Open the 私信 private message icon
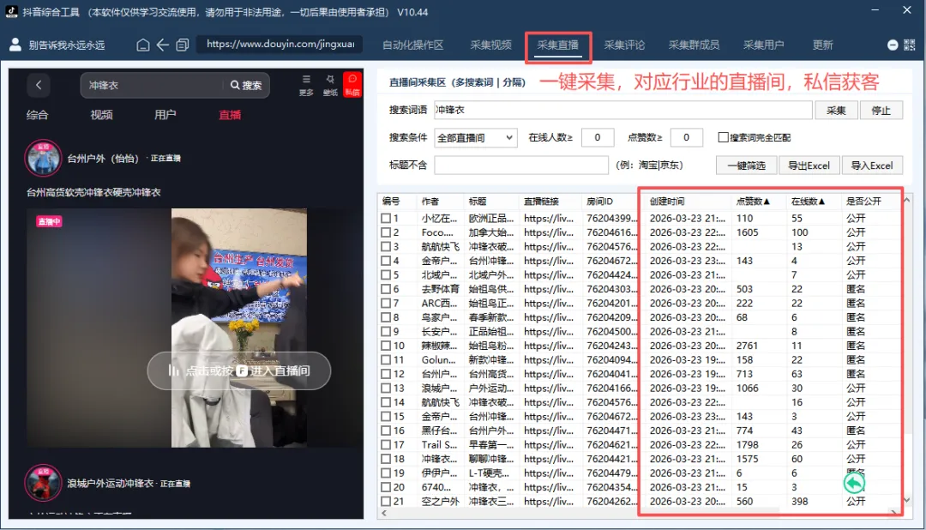This screenshot has height=530, width=926. pos(353,84)
